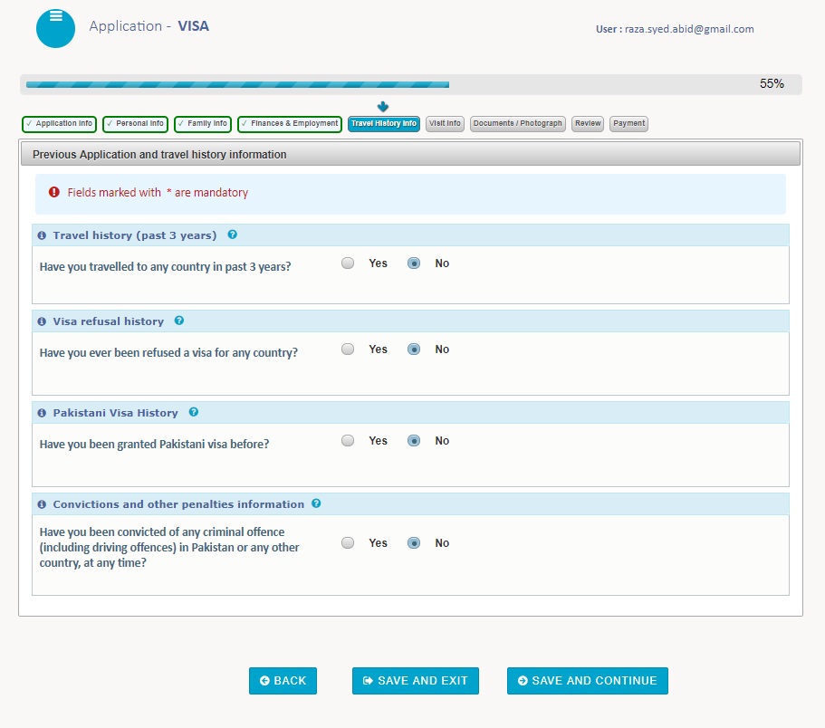This screenshot has width=825, height=728.
Task: Select No for criminal offence conviction
Action: 414,543
